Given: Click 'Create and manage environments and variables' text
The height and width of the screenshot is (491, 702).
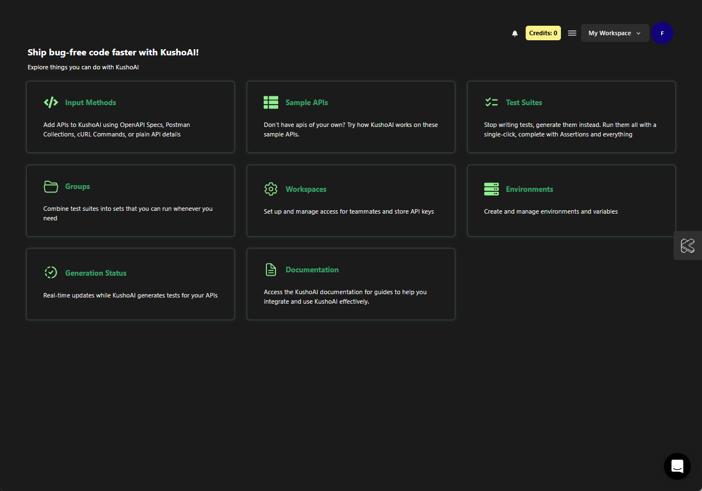Looking at the screenshot, I should [551, 211].
